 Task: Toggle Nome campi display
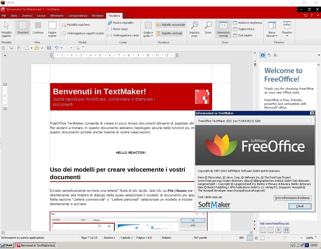pyautogui.click(x=118, y=29)
